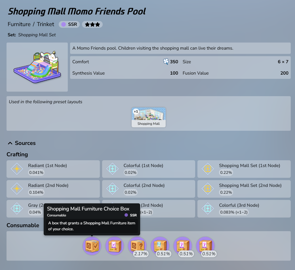The image size is (295, 270).
Task: Click the Sources heading label
Action: (25, 143)
